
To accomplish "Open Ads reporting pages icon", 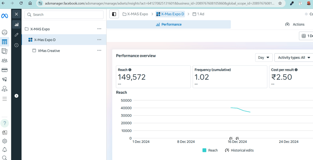I will [x=4, y=51].
